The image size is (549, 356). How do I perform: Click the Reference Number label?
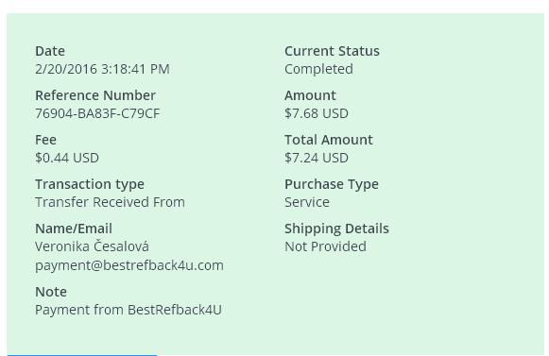(x=95, y=95)
